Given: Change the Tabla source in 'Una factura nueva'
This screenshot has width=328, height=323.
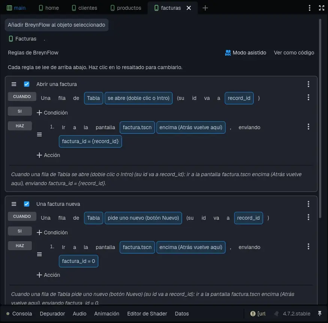Looking at the screenshot, I should 93,218.
